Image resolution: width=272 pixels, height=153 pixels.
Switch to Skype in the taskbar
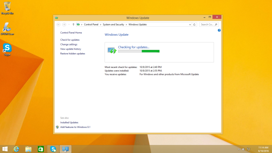[53, 149]
